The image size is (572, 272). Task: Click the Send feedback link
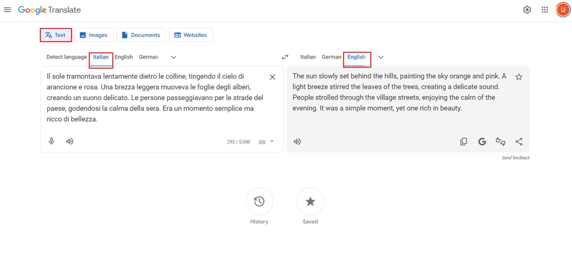point(516,158)
